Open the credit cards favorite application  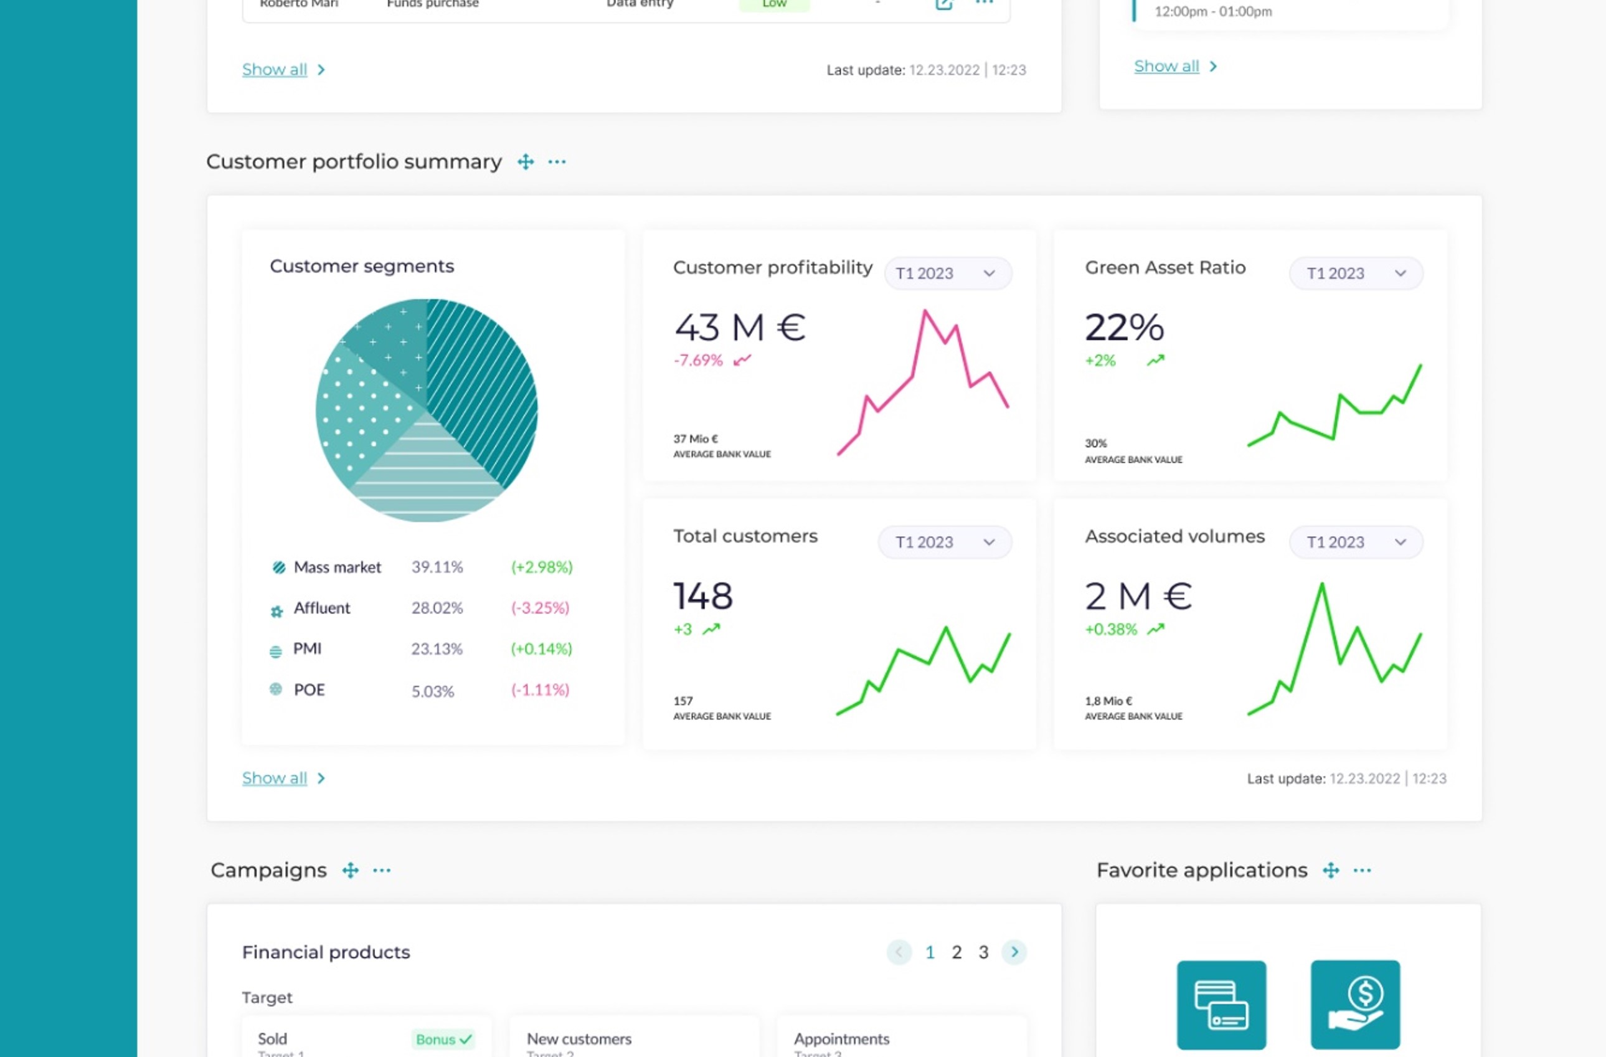[x=1221, y=1005]
